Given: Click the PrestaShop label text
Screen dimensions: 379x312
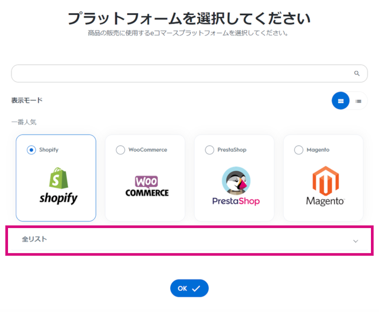Looking at the screenshot, I should coord(232,150).
